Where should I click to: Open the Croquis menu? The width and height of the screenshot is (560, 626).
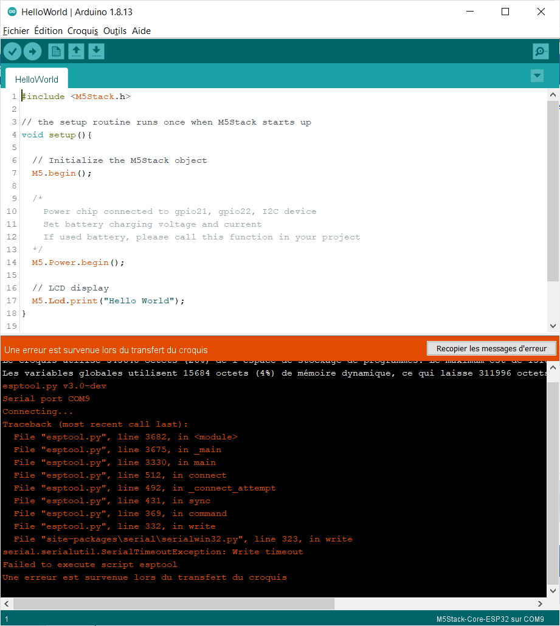(83, 31)
